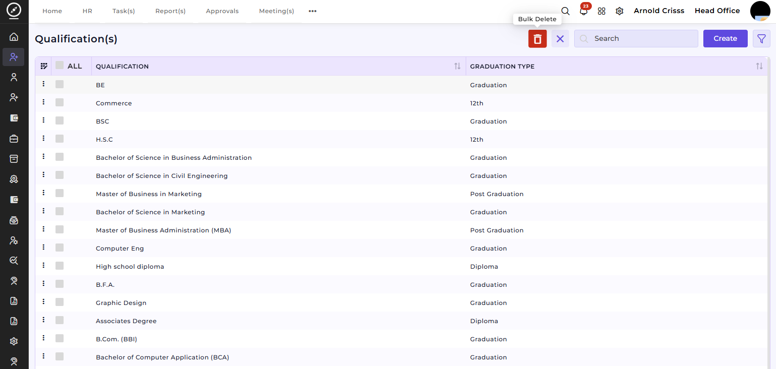The width and height of the screenshot is (776, 369).
Task: Open the kebab menu for B.Com. (BBI) row
Action: click(43, 338)
